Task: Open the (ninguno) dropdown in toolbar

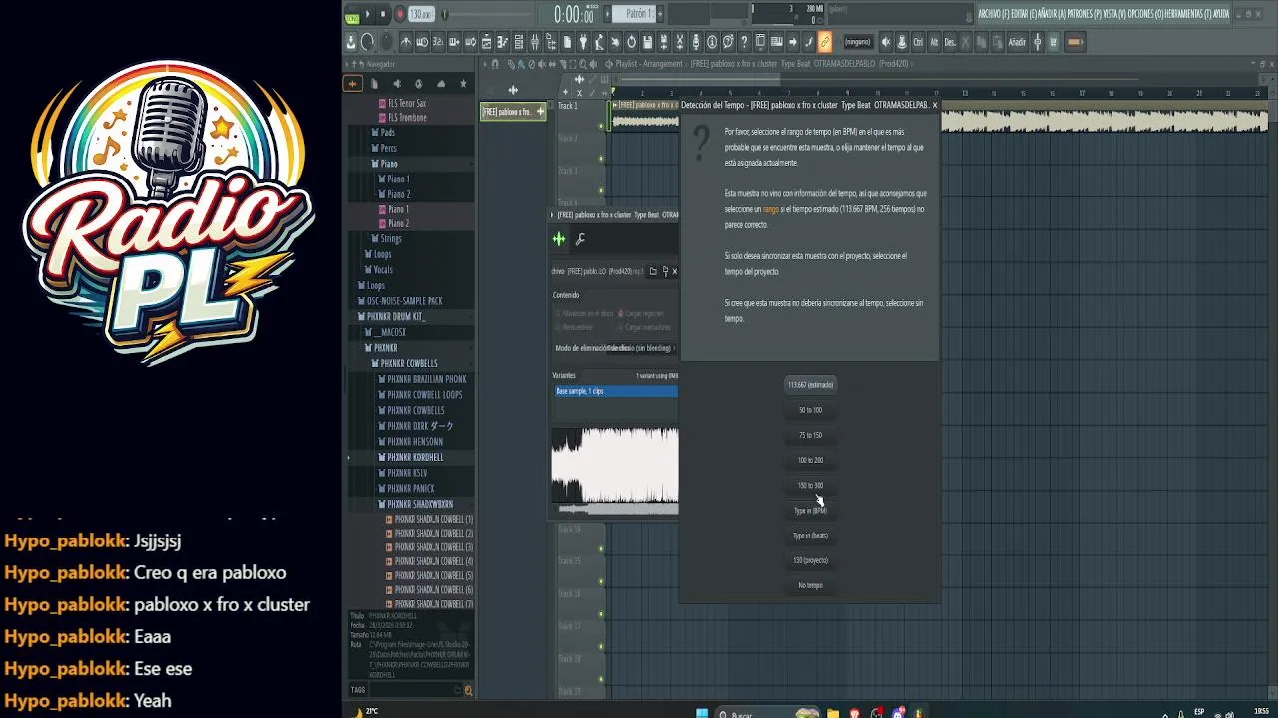Action: [x=857, y=42]
